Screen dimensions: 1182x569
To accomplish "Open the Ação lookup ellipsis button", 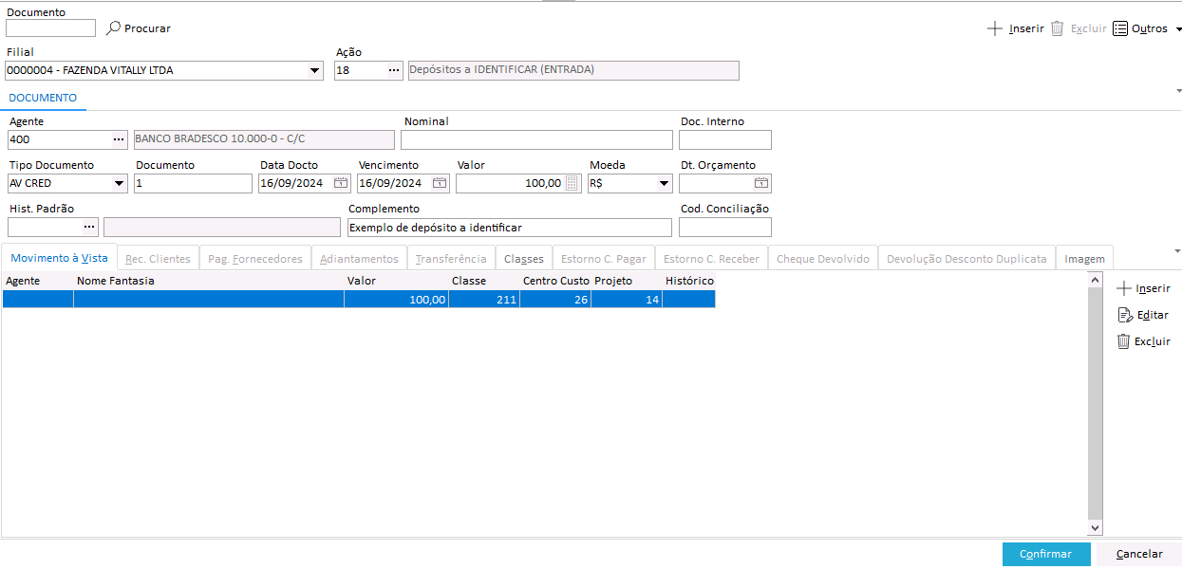I will (394, 70).
